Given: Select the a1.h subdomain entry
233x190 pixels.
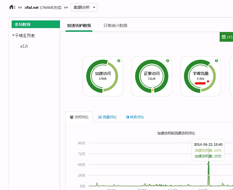Looking at the screenshot, I should 24,46.
